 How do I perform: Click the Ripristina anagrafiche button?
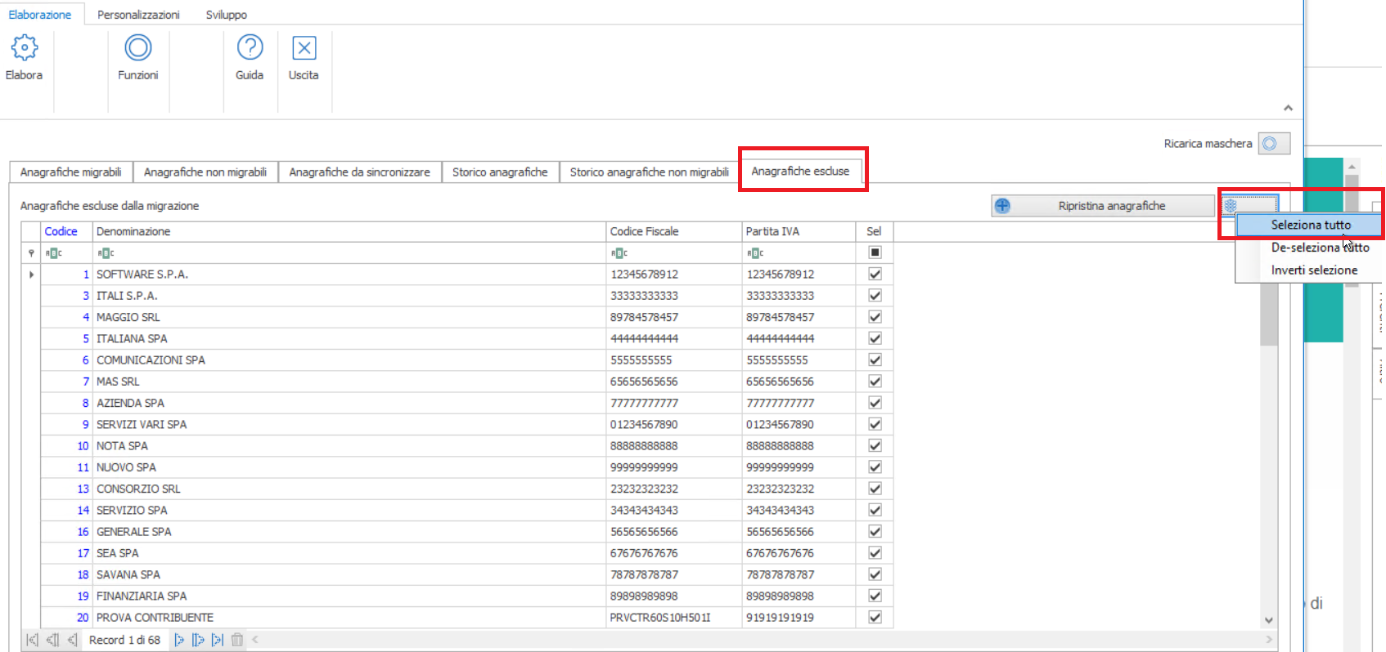click(1103, 206)
